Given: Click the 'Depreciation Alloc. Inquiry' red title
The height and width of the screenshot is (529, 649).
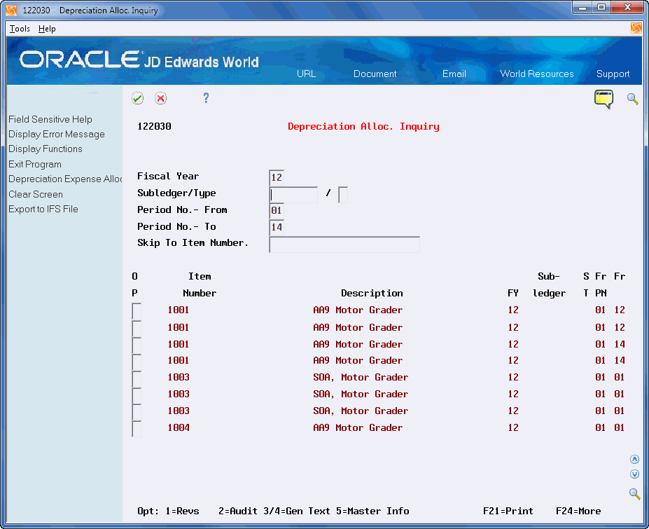Looking at the screenshot, I should pos(363,126).
